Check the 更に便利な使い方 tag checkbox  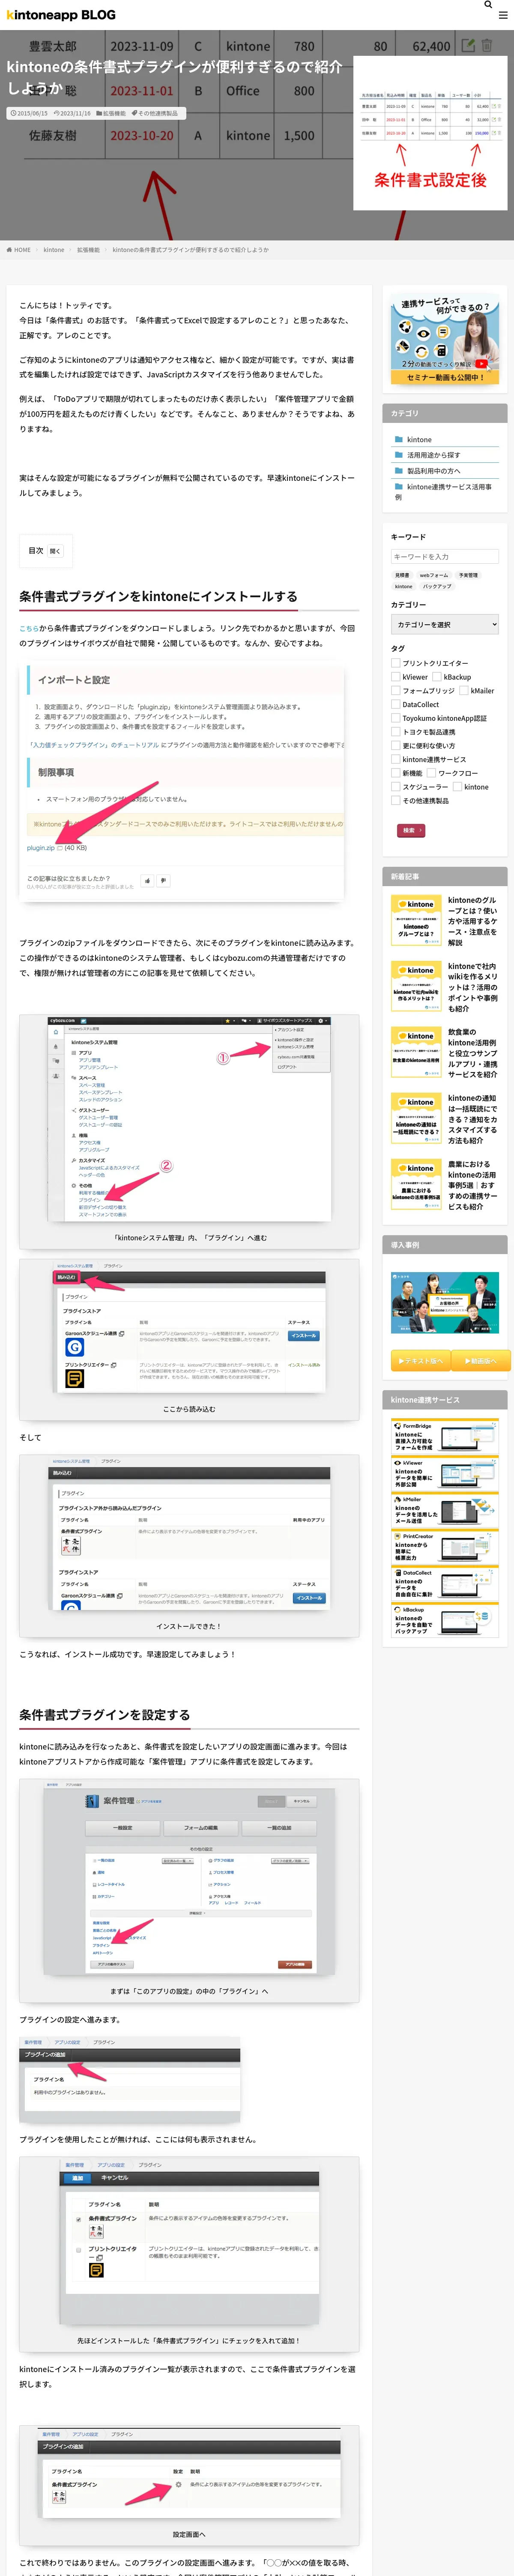pos(396,746)
